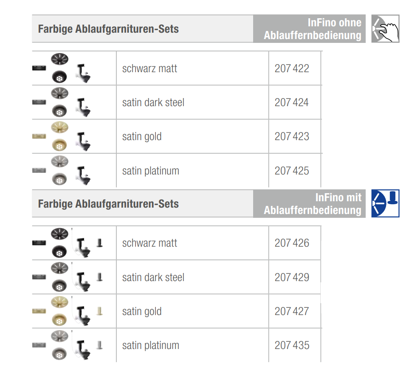The image size is (409, 380).
Task: Click the dark steel knob beside 207 429
Action: pyautogui.click(x=99, y=277)
